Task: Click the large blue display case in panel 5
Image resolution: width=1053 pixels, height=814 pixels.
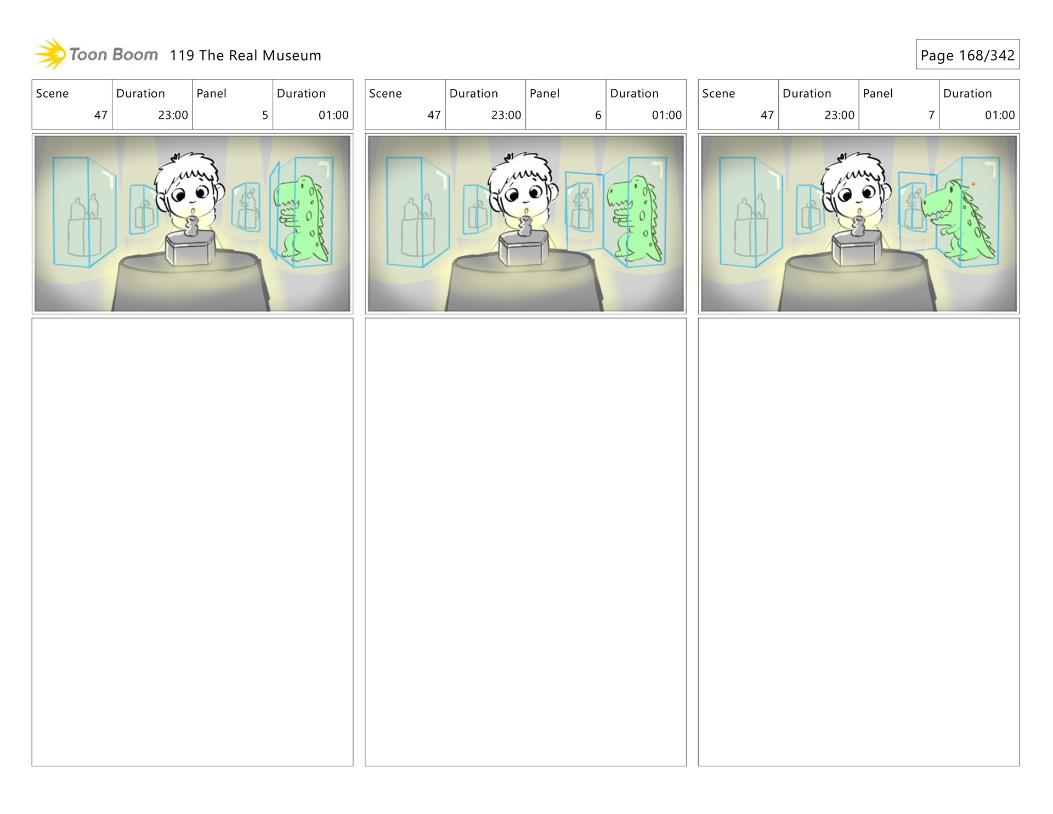Action: click(82, 211)
